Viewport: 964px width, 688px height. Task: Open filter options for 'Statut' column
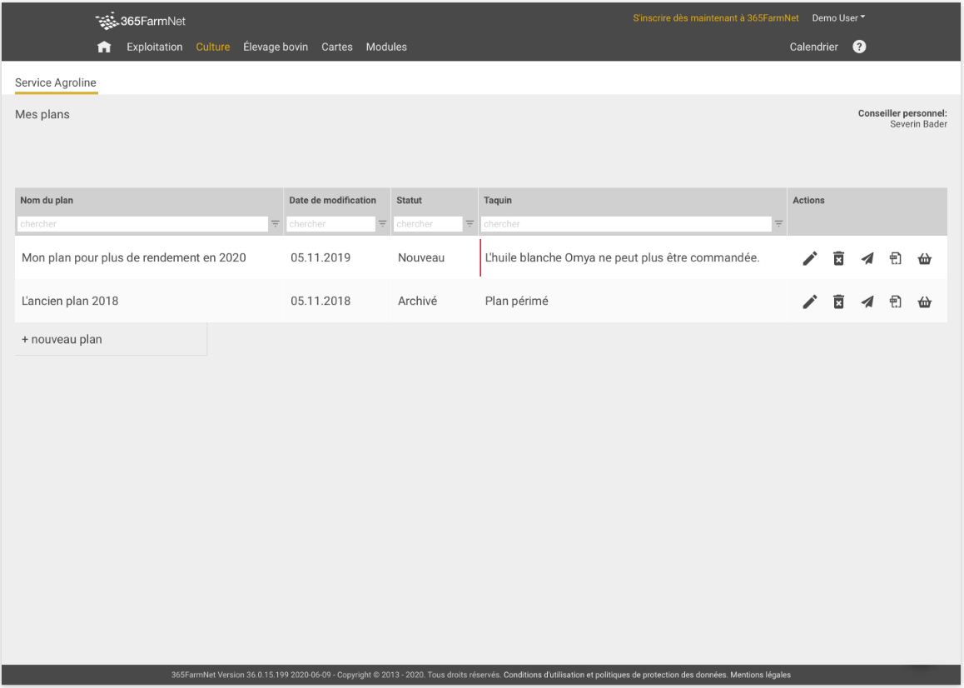coord(470,224)
